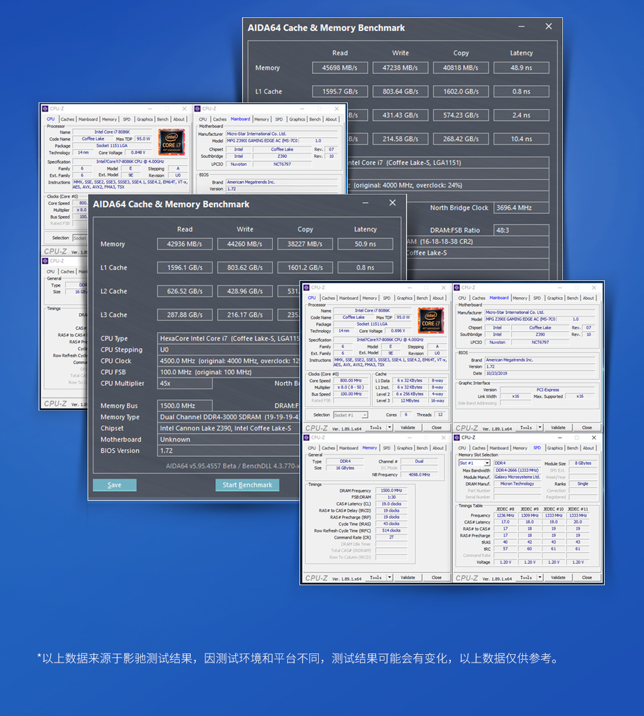
Task: Open Slot #1 dropdown in CPU-Z SPD window
Action: (x=487, y=463)
